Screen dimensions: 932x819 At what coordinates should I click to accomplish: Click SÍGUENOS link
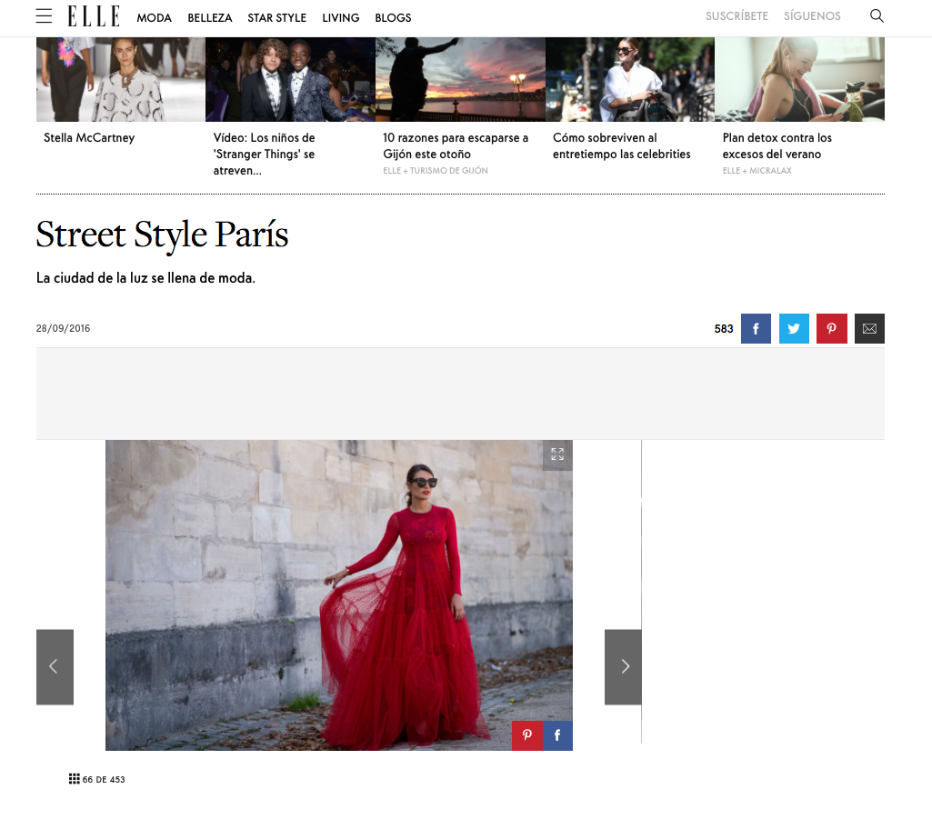pos(812,16)
